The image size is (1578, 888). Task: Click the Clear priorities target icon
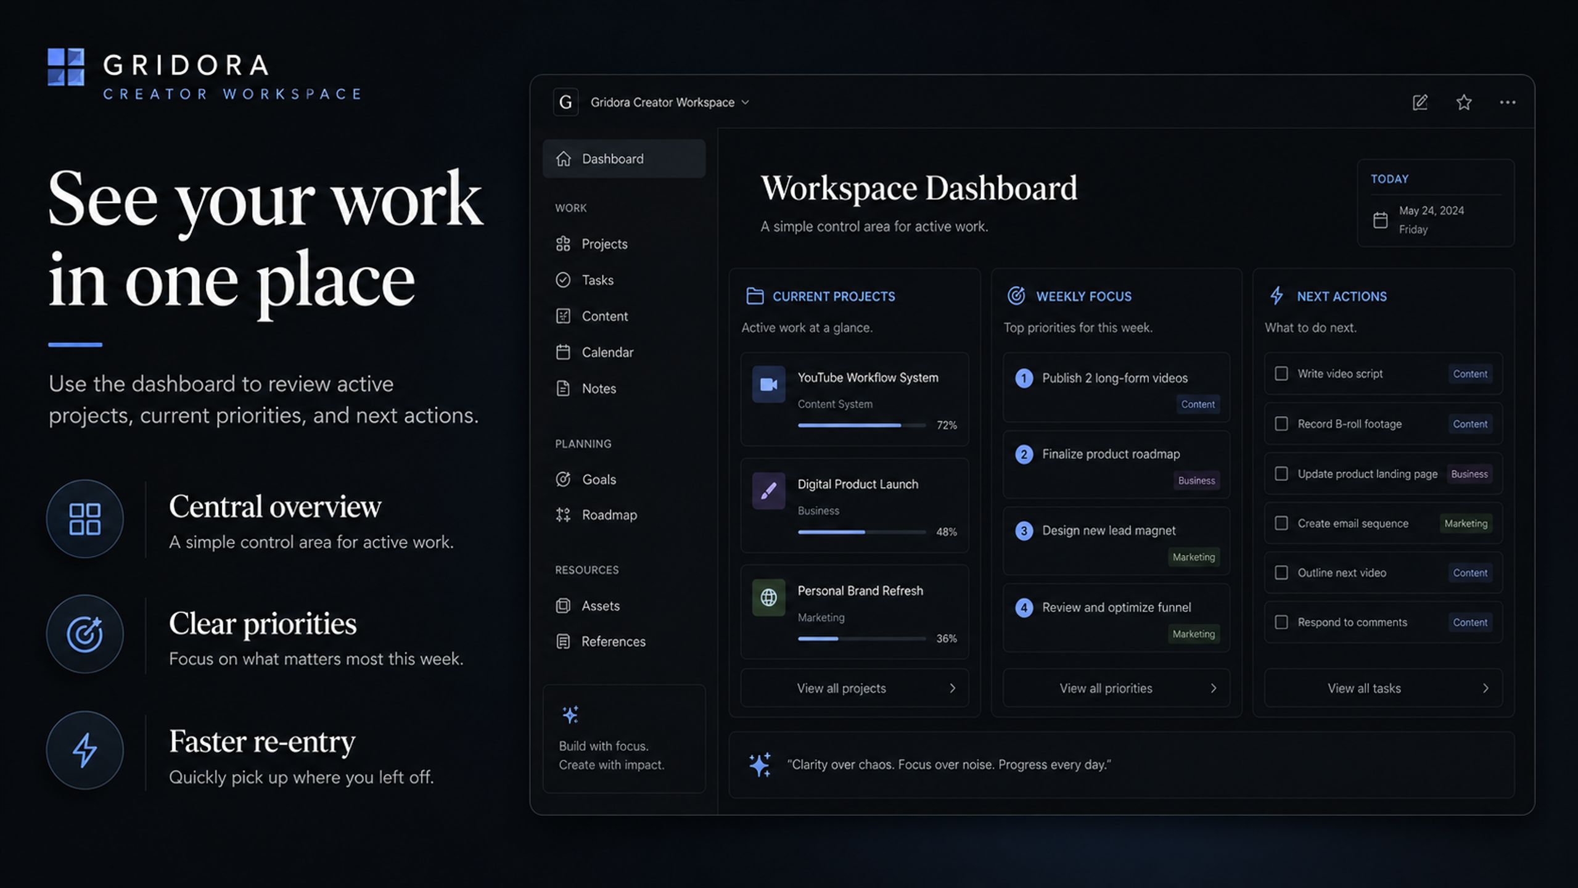84,635
